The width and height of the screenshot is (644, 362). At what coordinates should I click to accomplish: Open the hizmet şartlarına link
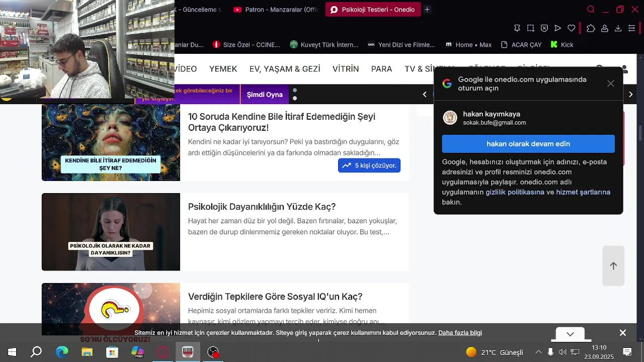[583, 192]
